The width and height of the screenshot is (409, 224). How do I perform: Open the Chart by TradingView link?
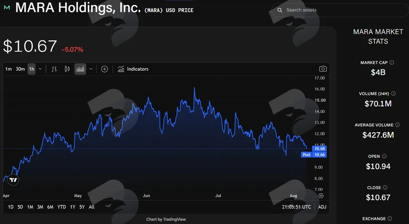point(166,219)
